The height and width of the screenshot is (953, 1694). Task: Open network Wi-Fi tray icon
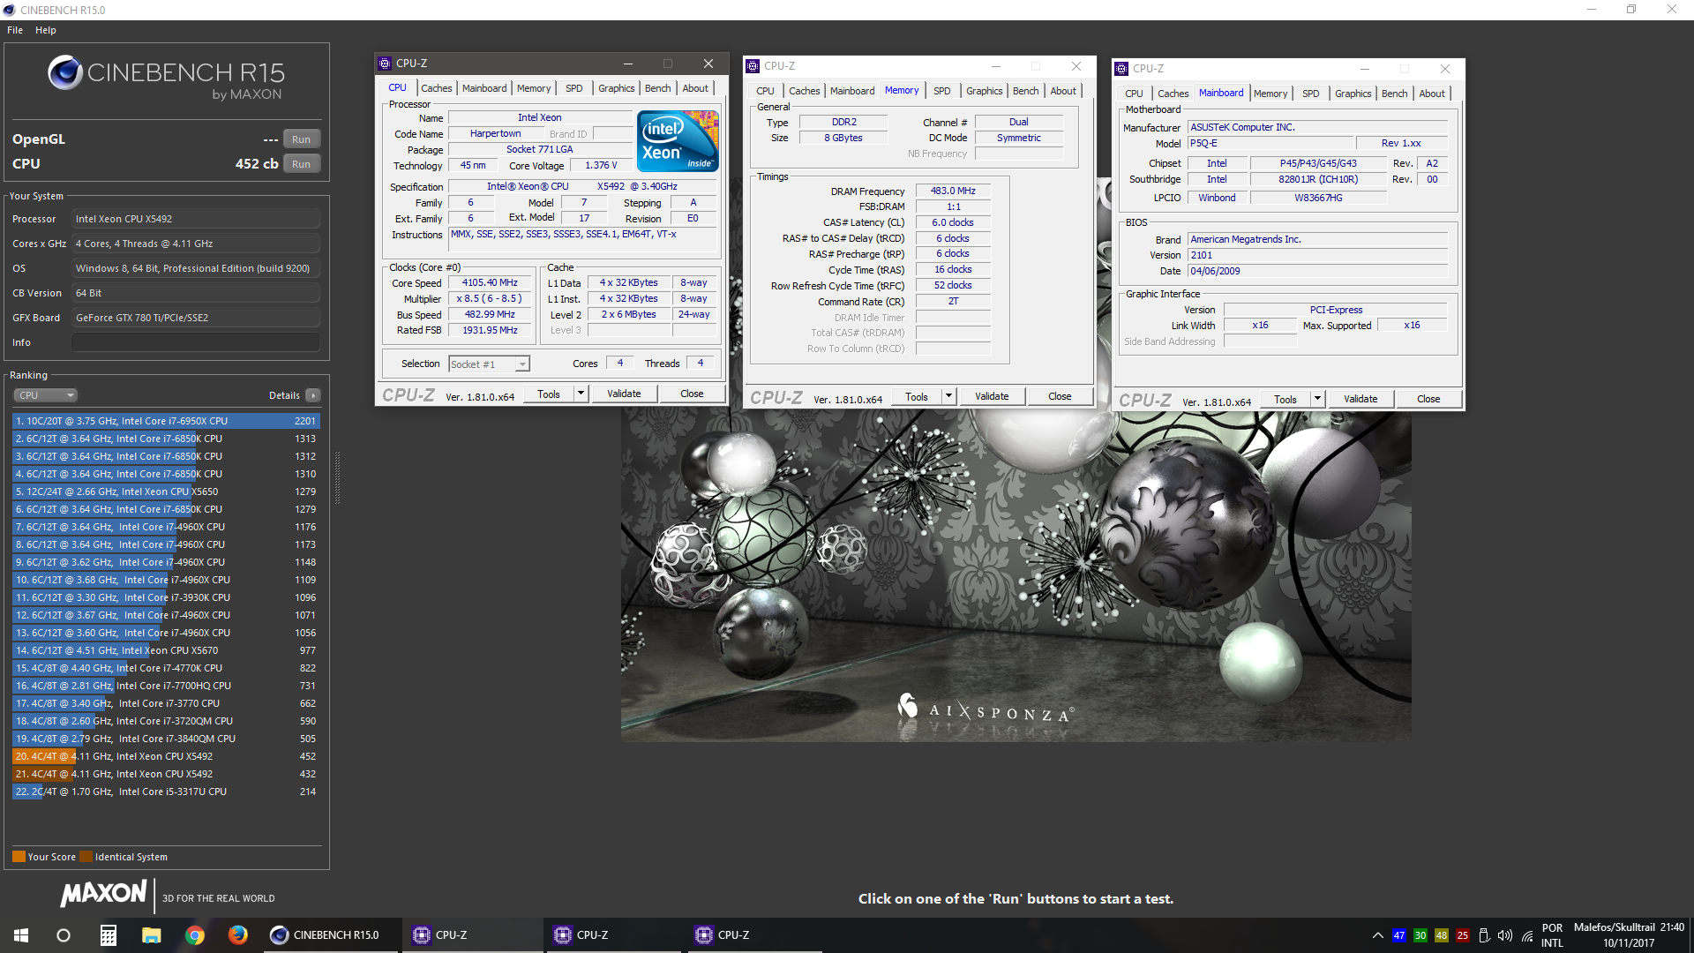(x=1527, y=936)
